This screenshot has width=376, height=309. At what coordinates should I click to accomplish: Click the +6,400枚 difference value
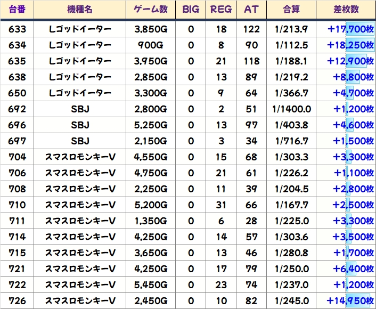(x=354, y=269)
